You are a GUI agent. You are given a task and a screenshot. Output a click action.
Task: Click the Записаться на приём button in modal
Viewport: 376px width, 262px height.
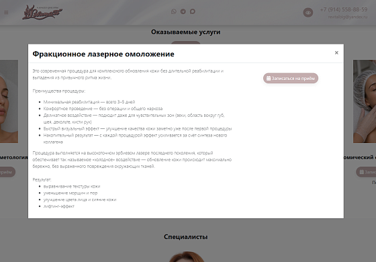(291, 78)
